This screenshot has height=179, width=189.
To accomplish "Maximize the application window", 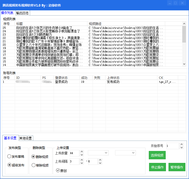I will [176, 3].
